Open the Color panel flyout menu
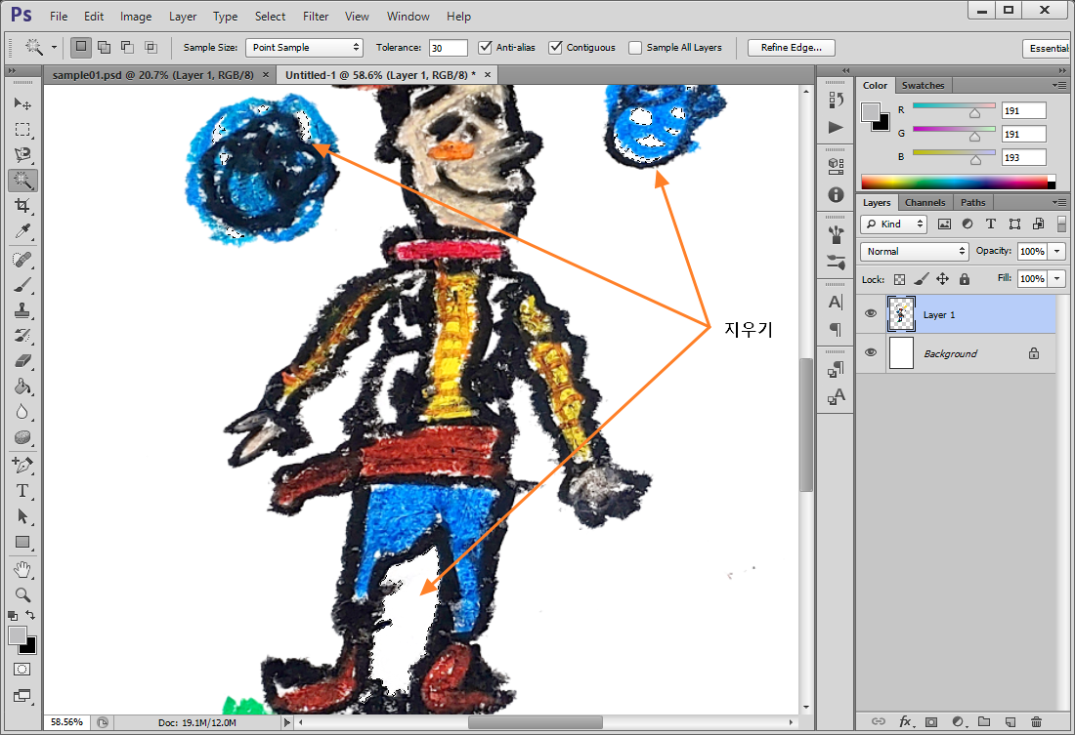Viewport: 1075px width, 735px height. point(1059,86)
